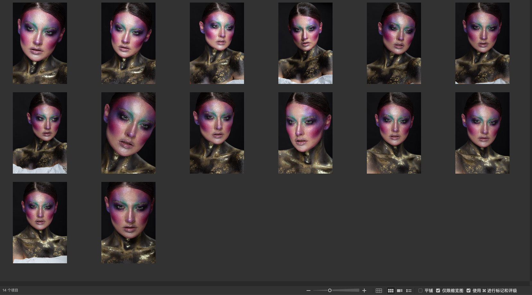Screen dimensions: 532x295
Task: Select the fourth top-row thumbnail with white fabric
Action: 305,43
